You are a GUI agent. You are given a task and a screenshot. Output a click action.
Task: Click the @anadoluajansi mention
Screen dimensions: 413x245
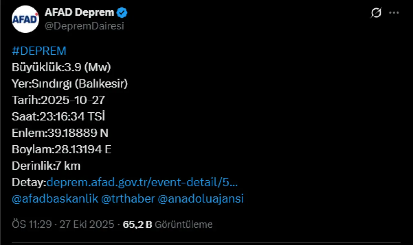201,199
